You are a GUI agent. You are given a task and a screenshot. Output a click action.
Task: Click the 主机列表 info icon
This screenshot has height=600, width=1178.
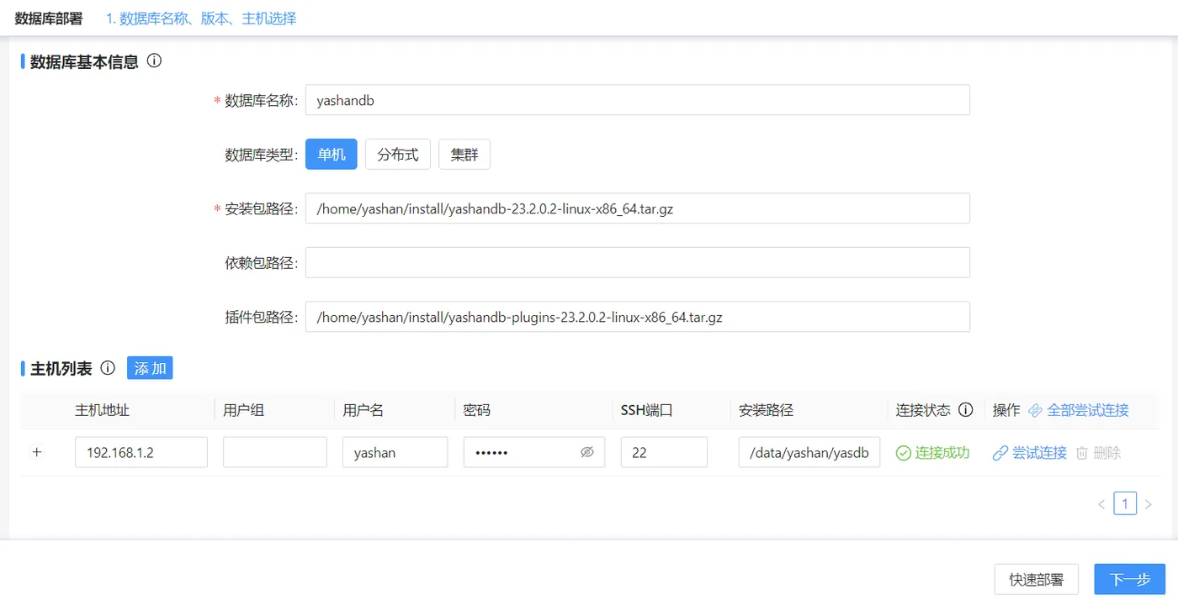click(107, 367)
